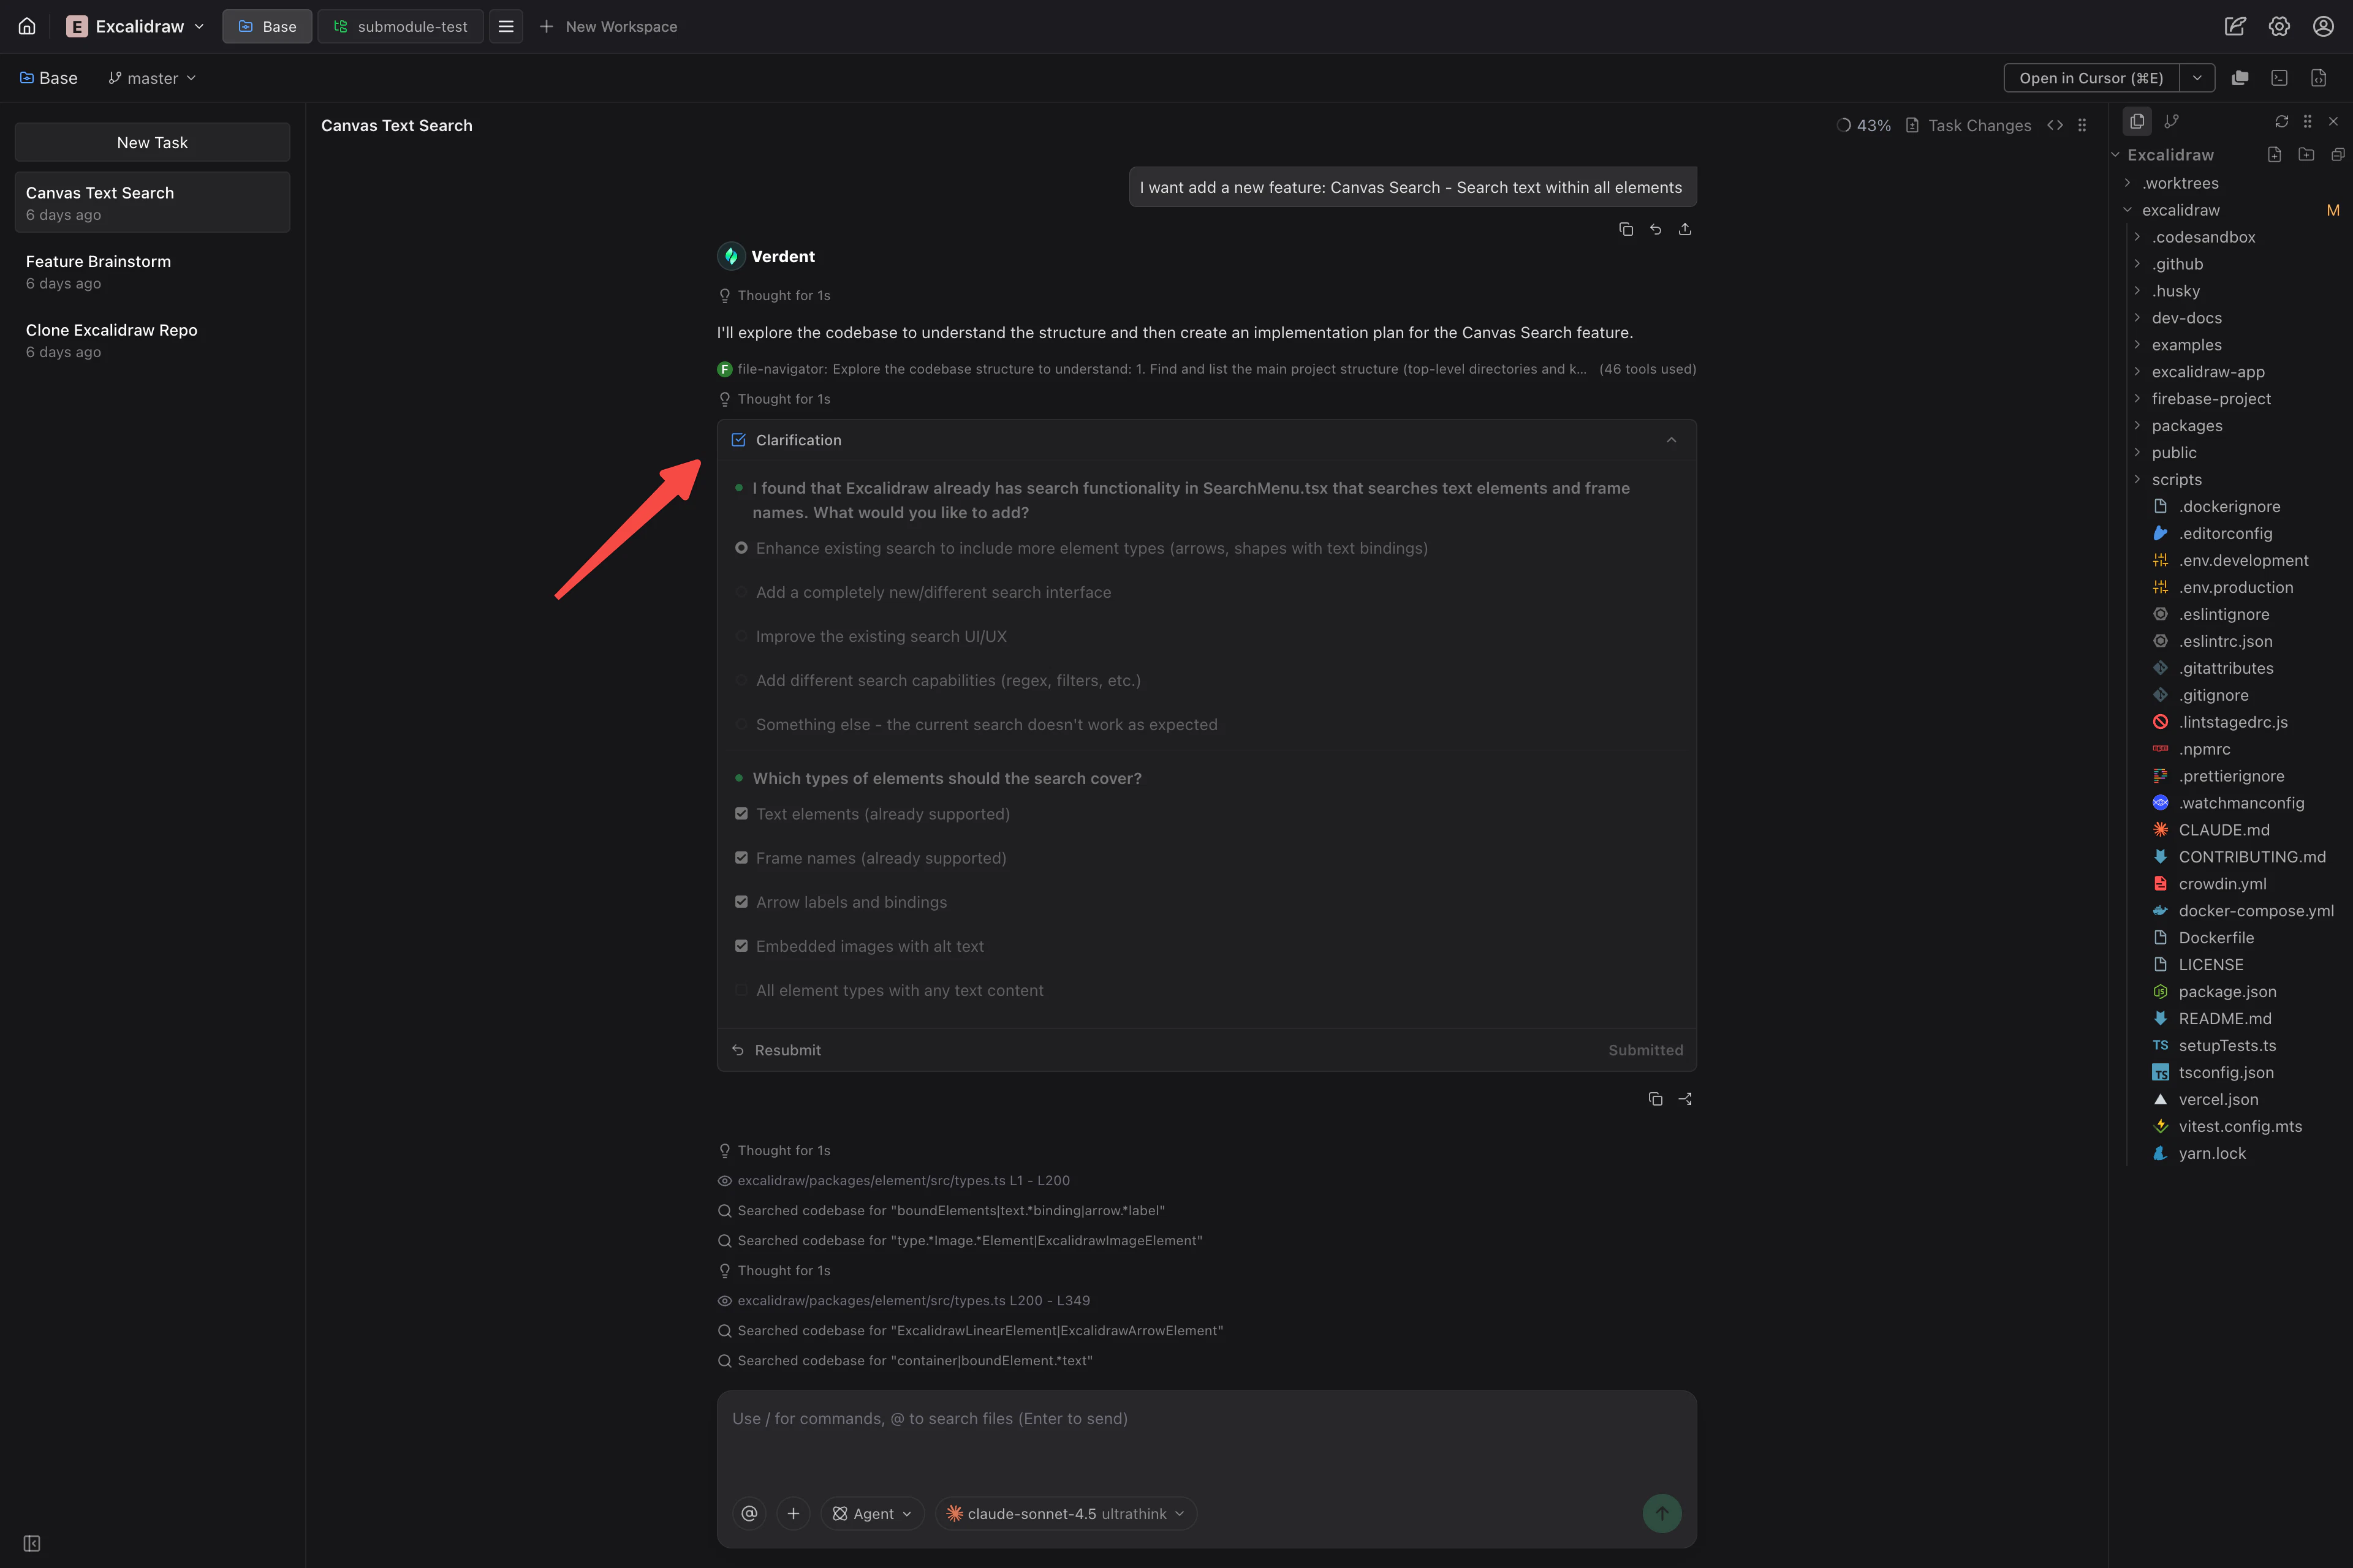
Task: Open the Canvas Text Search task
Action: pos(152,203)
